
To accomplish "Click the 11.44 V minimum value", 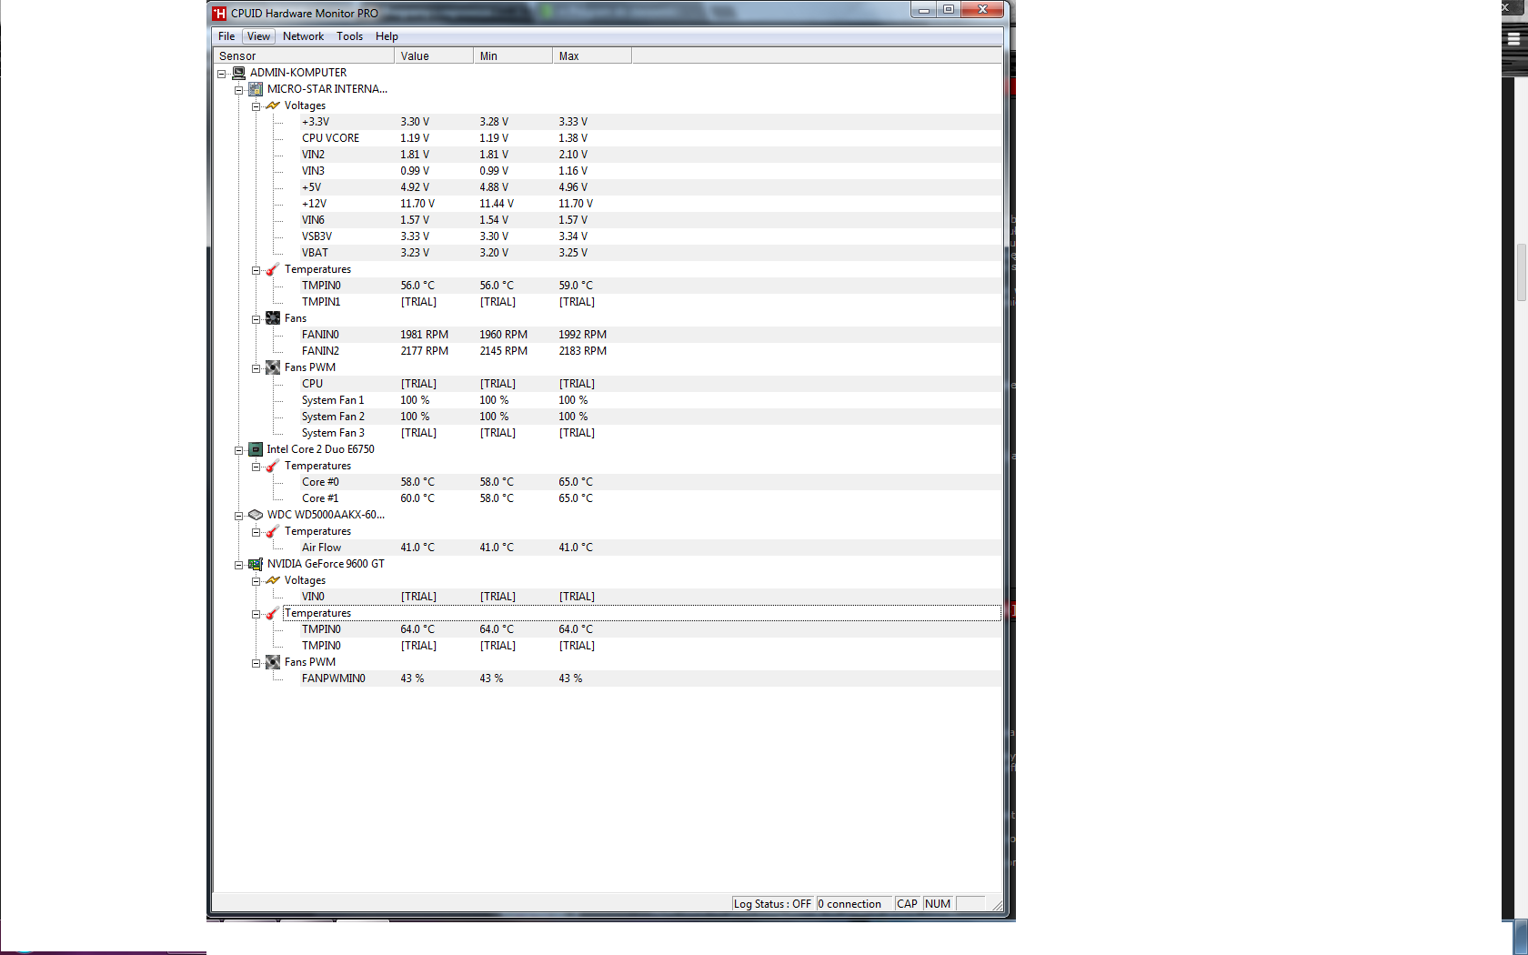I will click(x=497, y=204).
